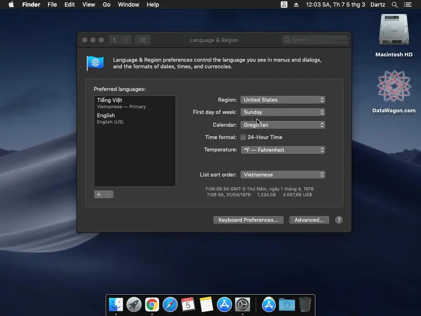Open Trash in the Dock
Viewport: 421px width, 316px height.
tap(305, 305)
